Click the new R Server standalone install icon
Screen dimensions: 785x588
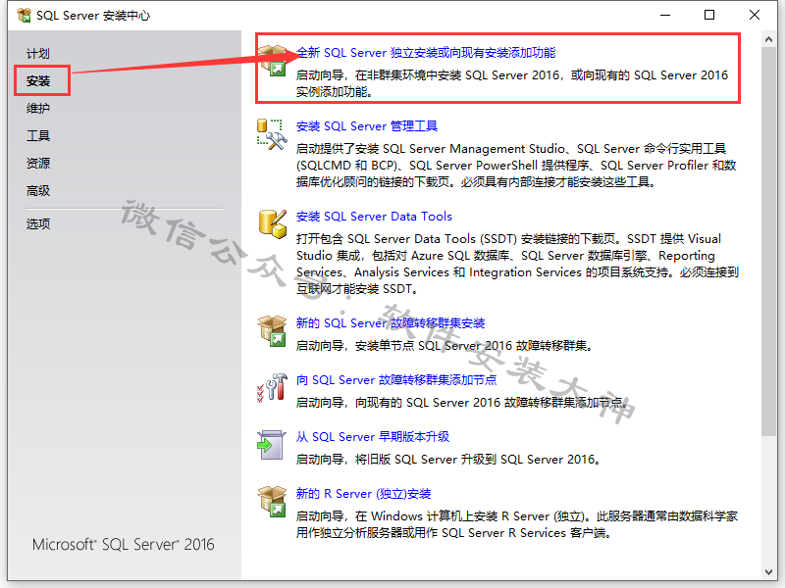click(x=272, y=502)
